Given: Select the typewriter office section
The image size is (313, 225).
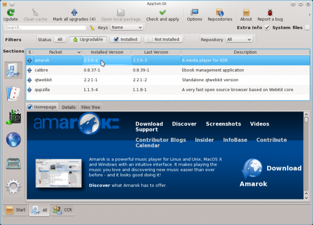Looking at the screenshot, I should click(x=14, y=164).
